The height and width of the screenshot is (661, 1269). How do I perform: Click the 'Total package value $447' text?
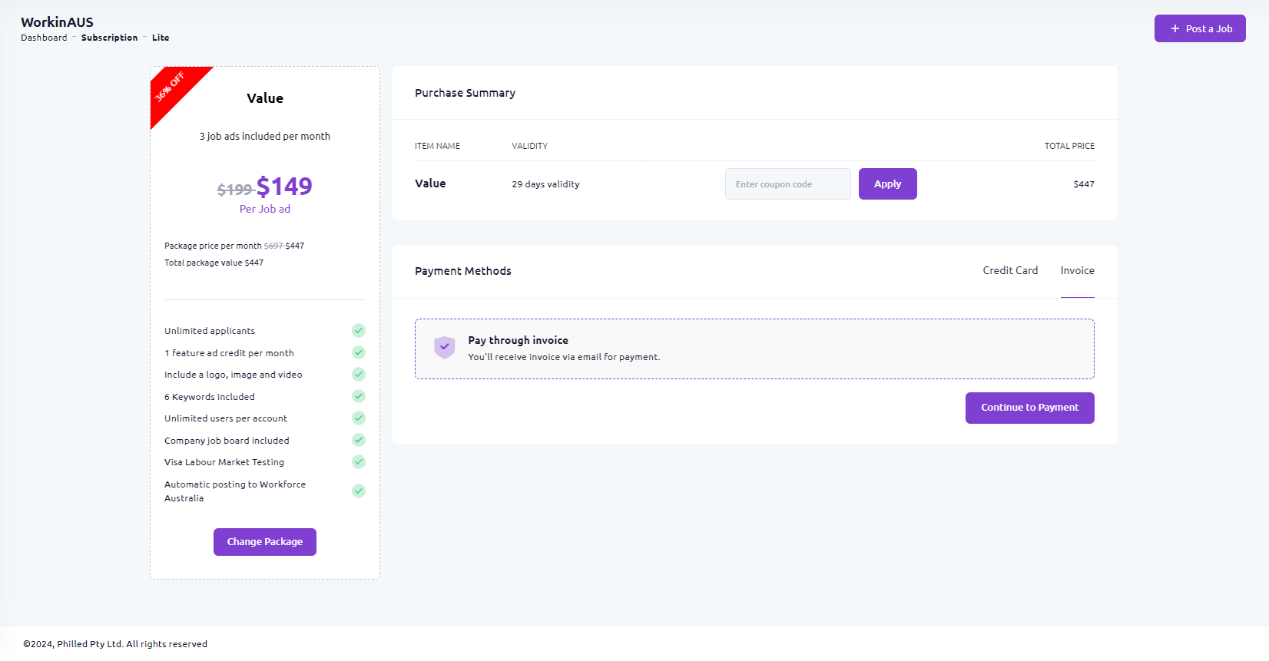[x=214, y=263]
